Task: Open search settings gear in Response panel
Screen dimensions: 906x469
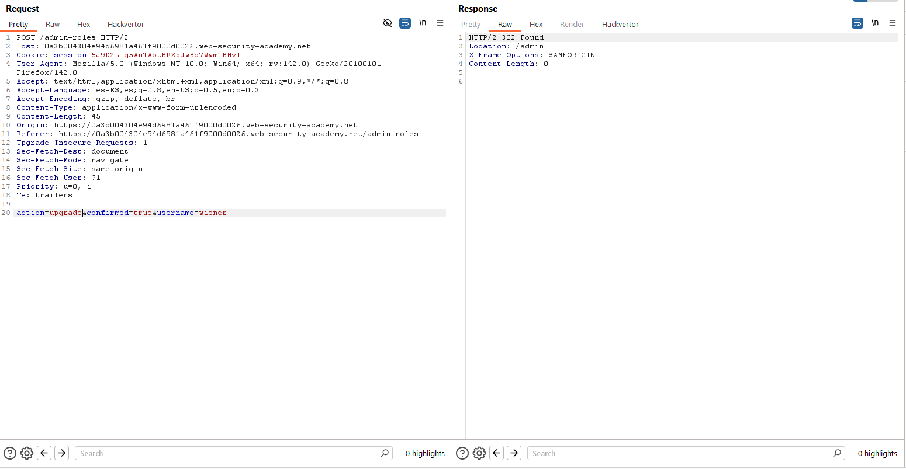Action: click(x=479, y=453)
